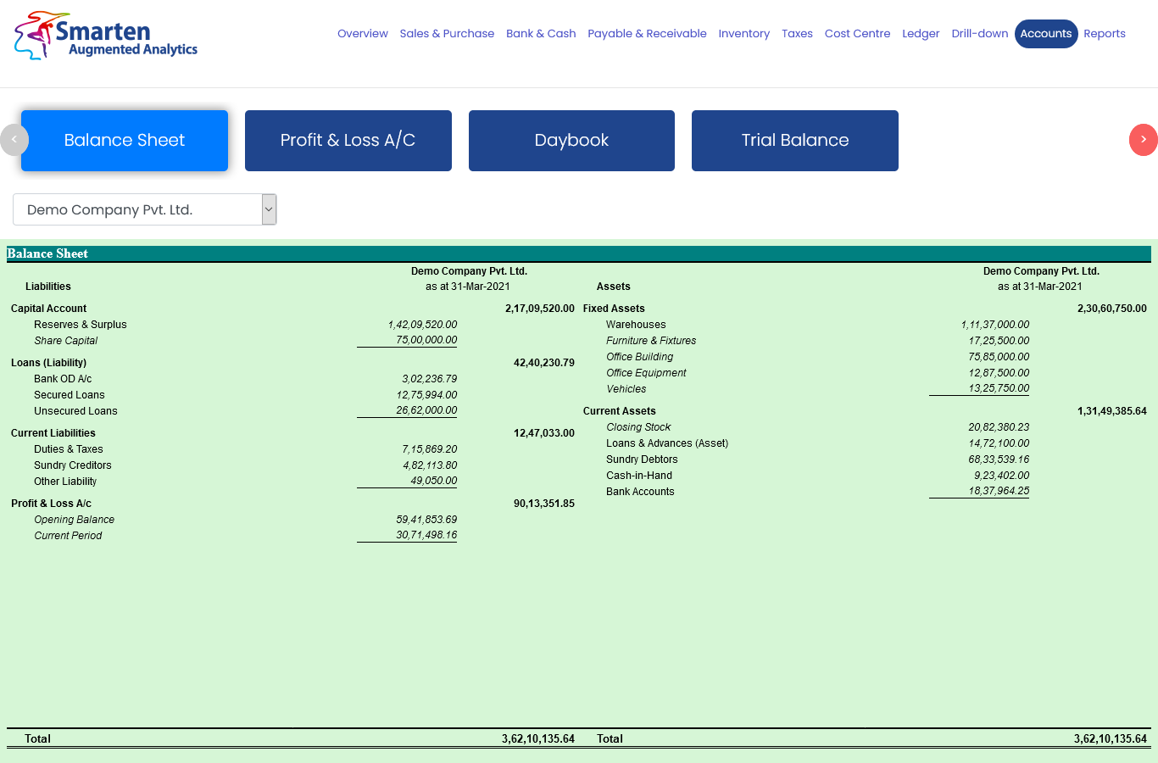Screen dimensions: 1158x763
Task: Click the Current Liabilities heading
Action: tap(53, 433)
